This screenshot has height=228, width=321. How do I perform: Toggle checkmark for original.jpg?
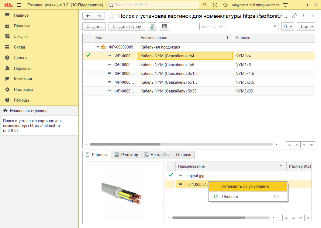(x=171, y=175)
